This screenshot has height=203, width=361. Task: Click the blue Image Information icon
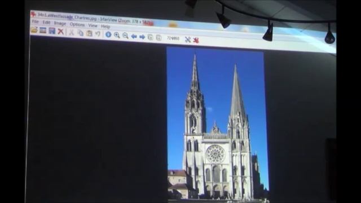click(x=108, y=34)
